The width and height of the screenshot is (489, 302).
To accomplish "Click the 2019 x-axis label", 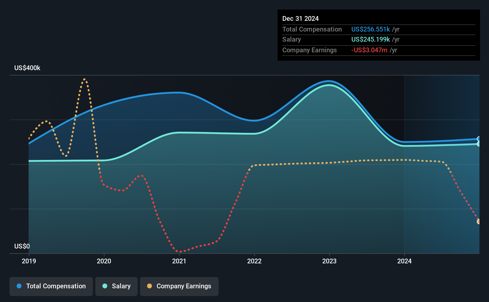I will [x=29, y=261].
